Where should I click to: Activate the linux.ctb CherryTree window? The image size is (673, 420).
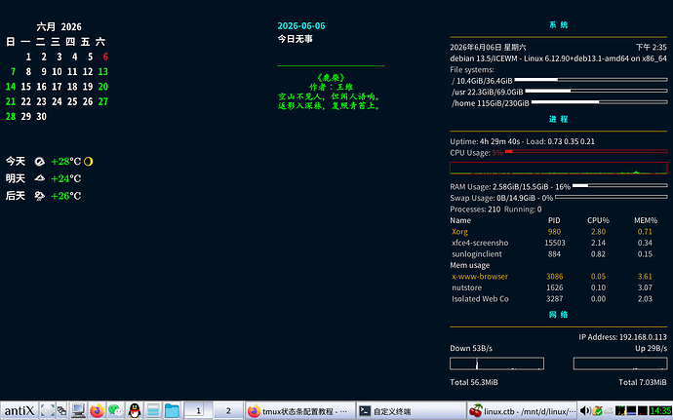click(522, 411)
